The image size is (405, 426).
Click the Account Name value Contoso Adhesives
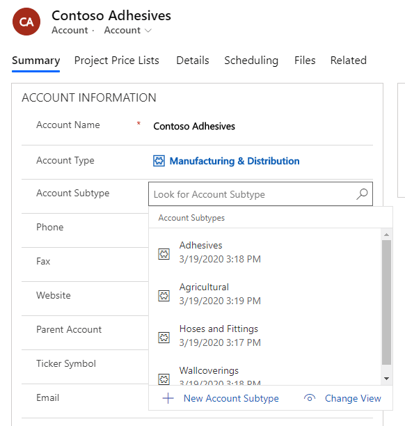(194, 126)
